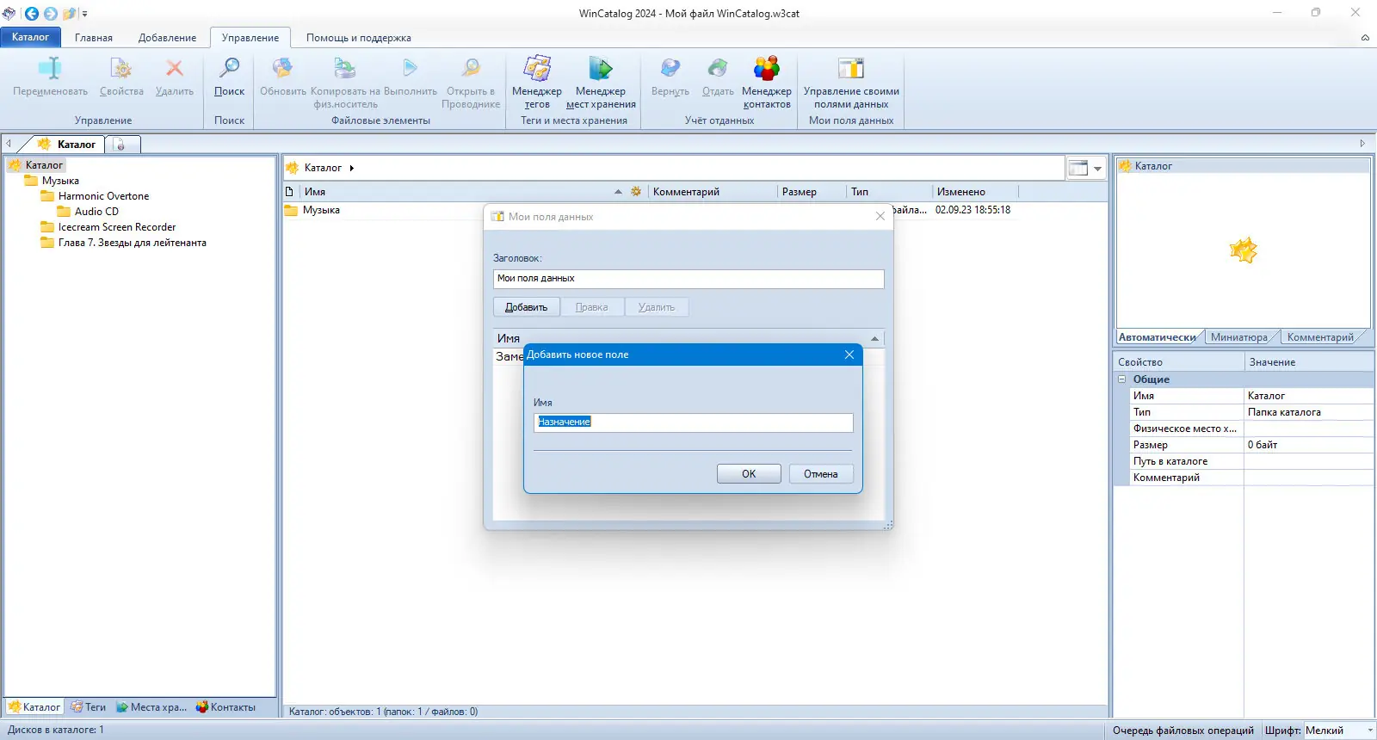Close the Добавить новое поле dialog
Image resolution: width=1377 pixels, height=740 pixels.
[849, 355]
